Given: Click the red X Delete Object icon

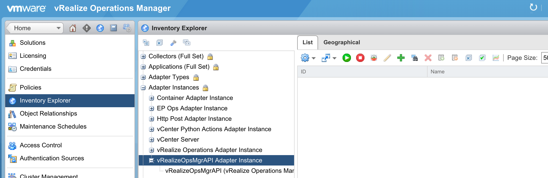Looking at the screenshot, I should pos(428,58).
